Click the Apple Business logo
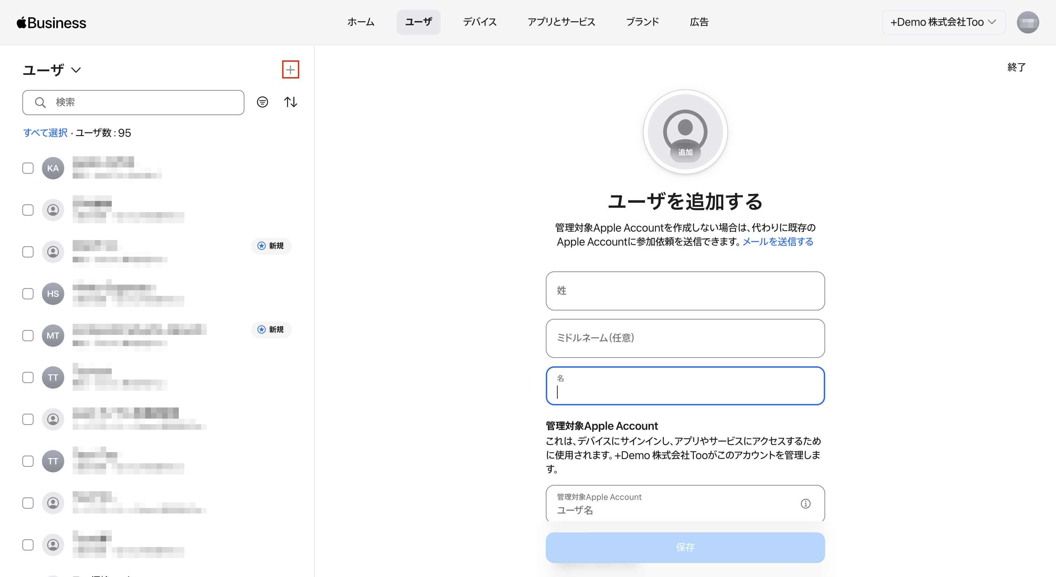1056x577 pixels. (51, 23)
